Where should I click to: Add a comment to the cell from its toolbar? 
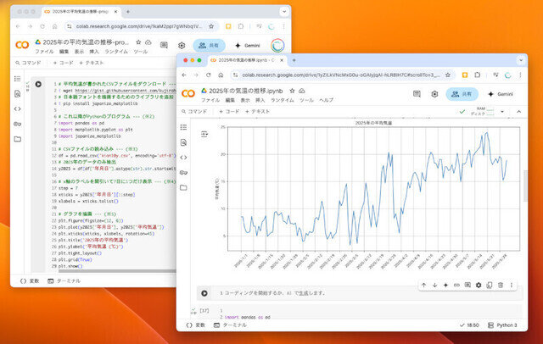(x=467, y=286)
